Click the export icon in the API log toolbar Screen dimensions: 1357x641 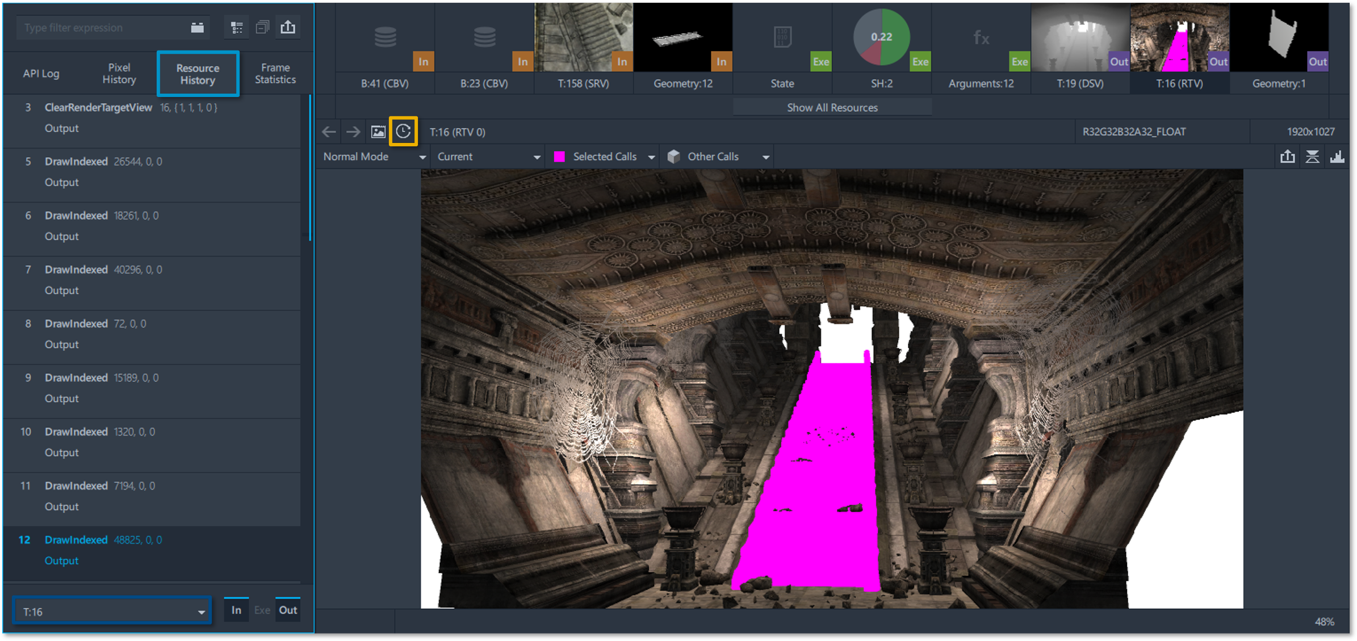coord(288,27)
